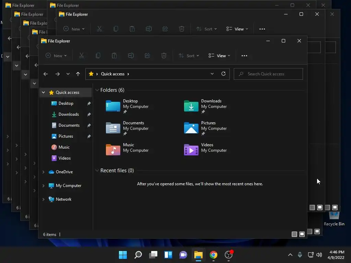Expand the OneDrive tree node
This screenshot has height=263, width=351.
point(44,172)
